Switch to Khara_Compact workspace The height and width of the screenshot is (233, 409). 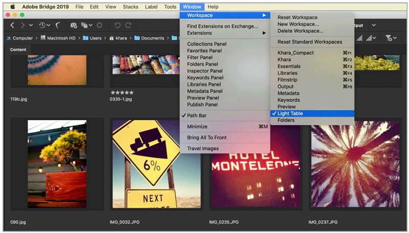pyautogui.click(x=312, y=53)
